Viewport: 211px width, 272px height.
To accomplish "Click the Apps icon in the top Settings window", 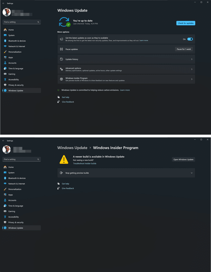I will (x=5, y=57).
